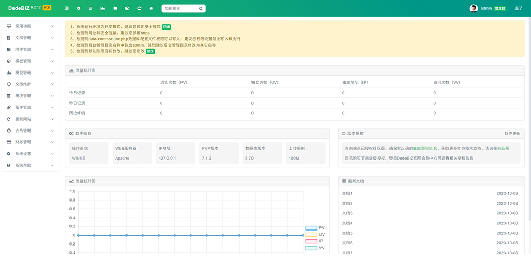Click 退出 to log out
The height and width of the screenshot is (259, 531).
pos(518,9)
